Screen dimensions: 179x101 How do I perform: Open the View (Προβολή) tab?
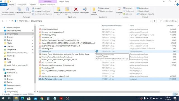point(33,4)
